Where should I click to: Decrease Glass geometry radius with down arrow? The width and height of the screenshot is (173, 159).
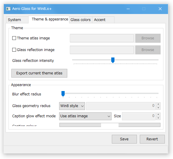(x=158, y=108)
